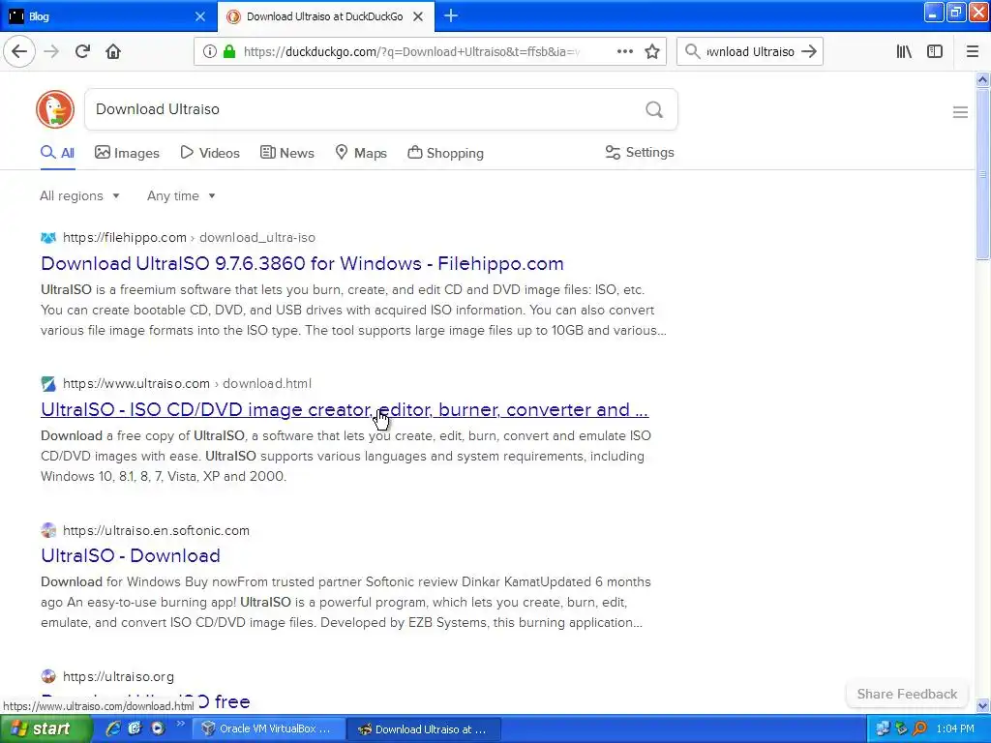Viewport: 991px width, 743px height.
Task: Launch Internet Explorer from quick launch
Action: point(113,729)
